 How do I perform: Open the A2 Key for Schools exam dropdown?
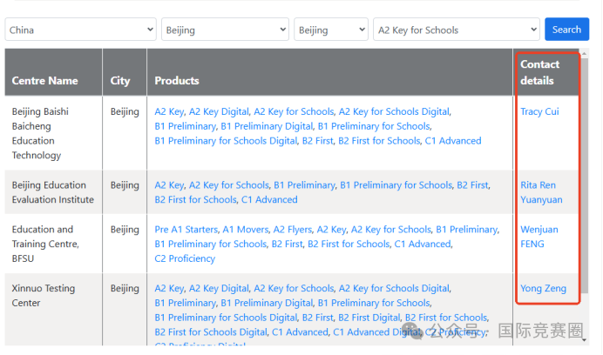(x=456, y=30)
